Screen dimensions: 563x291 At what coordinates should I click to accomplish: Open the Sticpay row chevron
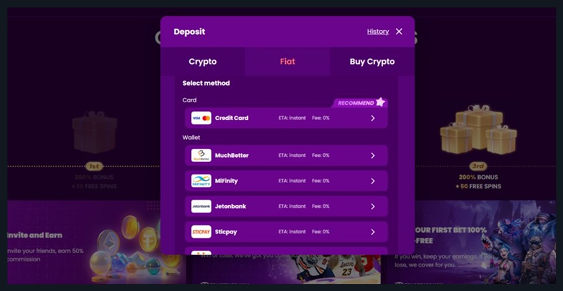point(373,232)
